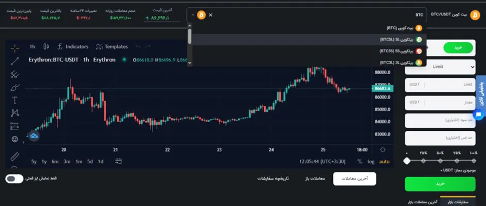Select بیتکوین 5L (BTC5L) option
This screenshot has width=486, height=206.
click(x=310, y=40)
